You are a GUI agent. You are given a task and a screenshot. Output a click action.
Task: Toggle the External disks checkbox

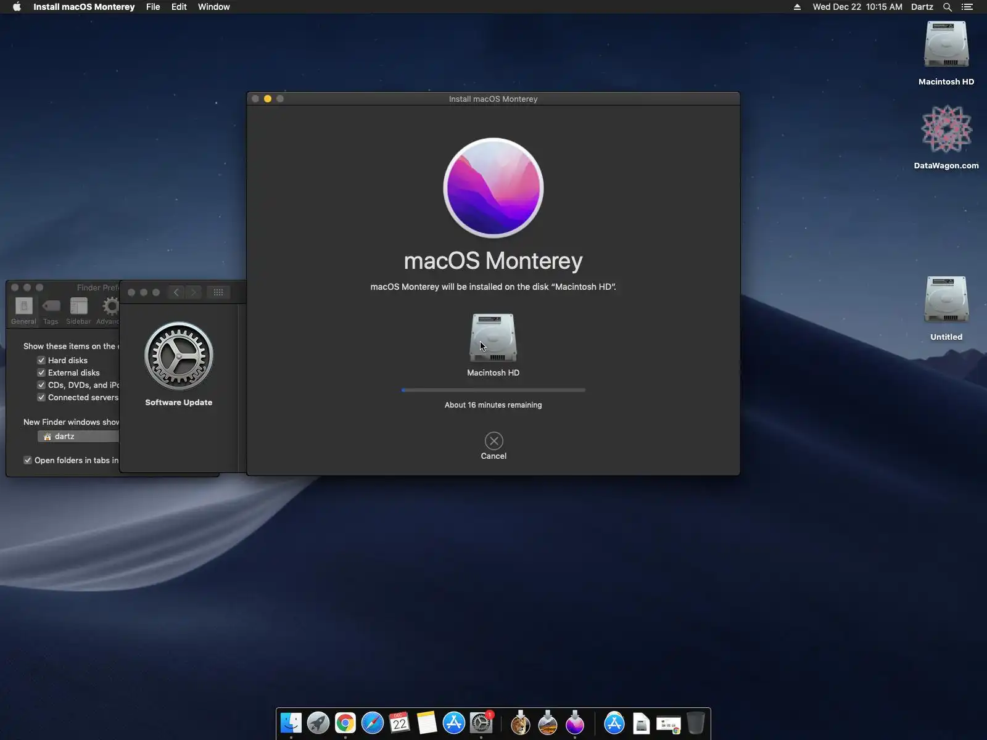click(41, 372)
